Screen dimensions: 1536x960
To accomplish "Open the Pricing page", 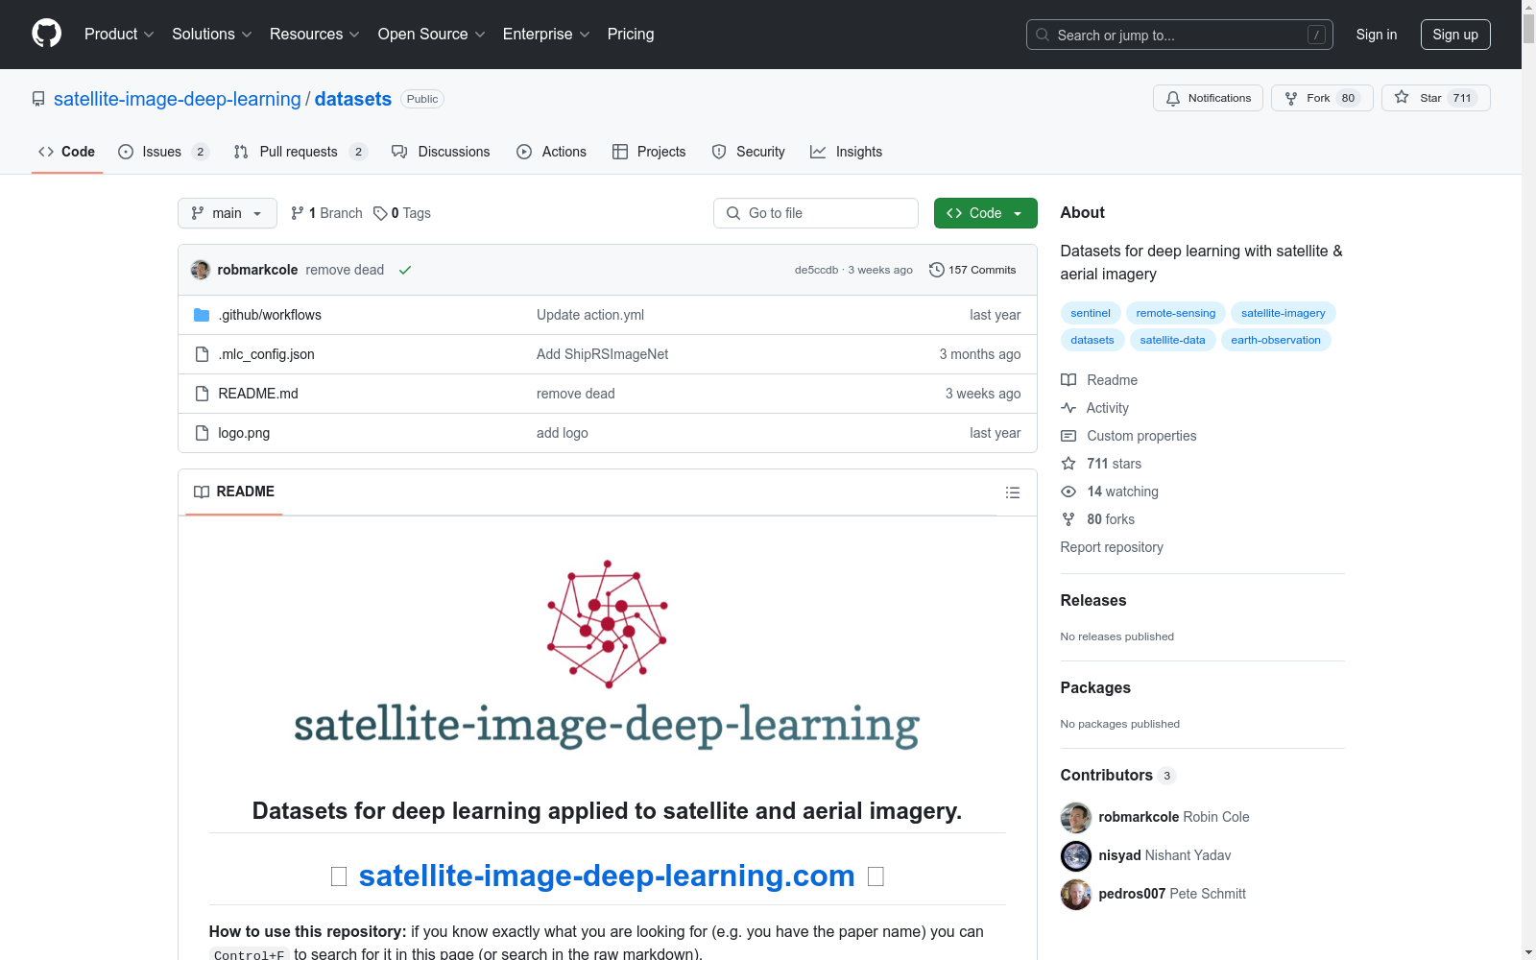I will [631, 35].
